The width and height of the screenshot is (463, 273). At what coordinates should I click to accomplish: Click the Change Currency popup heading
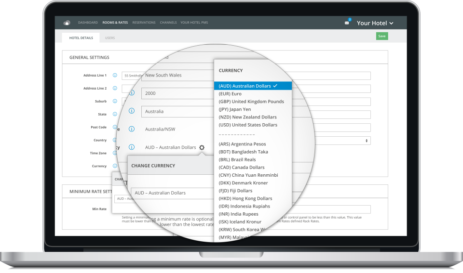click(153, 166)
